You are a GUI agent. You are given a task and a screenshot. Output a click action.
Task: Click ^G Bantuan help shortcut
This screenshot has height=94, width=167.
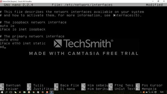tap(10, 85)
